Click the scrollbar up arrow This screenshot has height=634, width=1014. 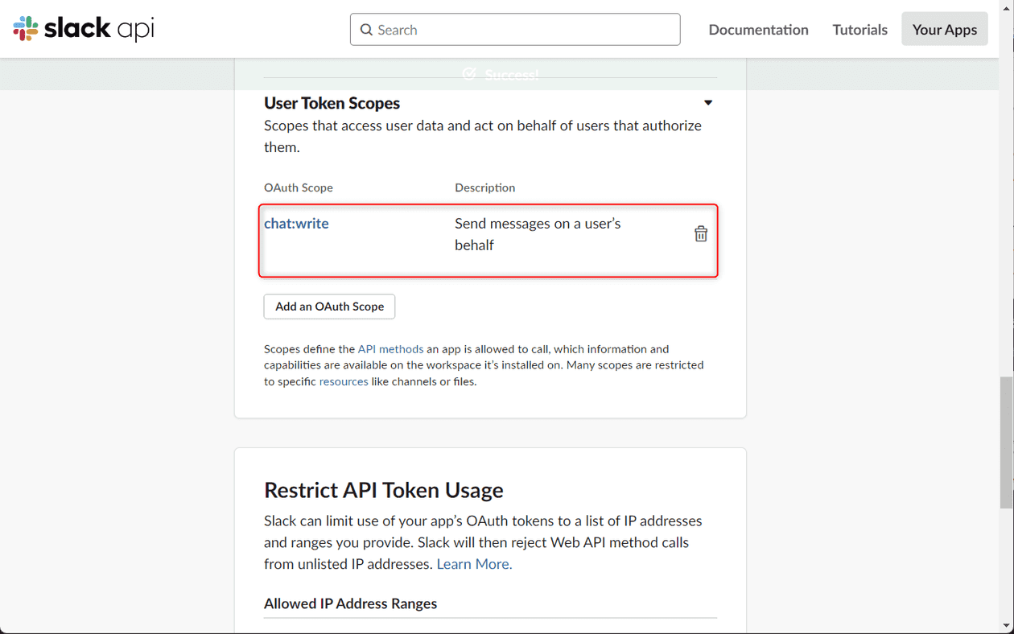click(1006, 6)
